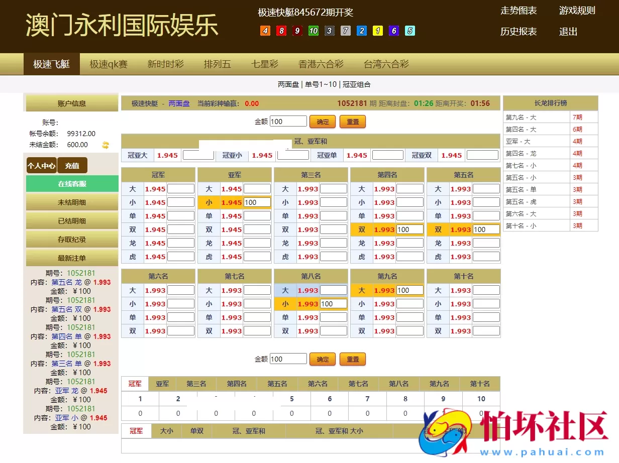
Task: Click the 充值 recharge button
Action: [73, 165]
